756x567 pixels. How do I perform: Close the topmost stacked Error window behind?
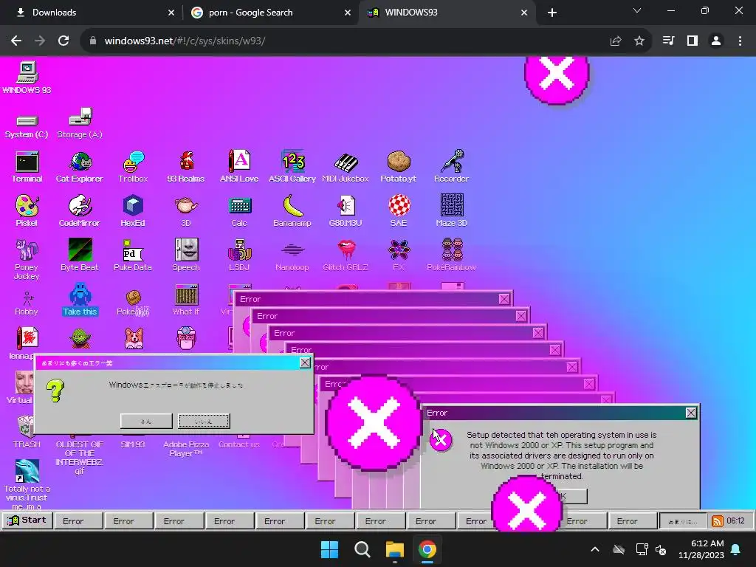click(x=504, y=299)
